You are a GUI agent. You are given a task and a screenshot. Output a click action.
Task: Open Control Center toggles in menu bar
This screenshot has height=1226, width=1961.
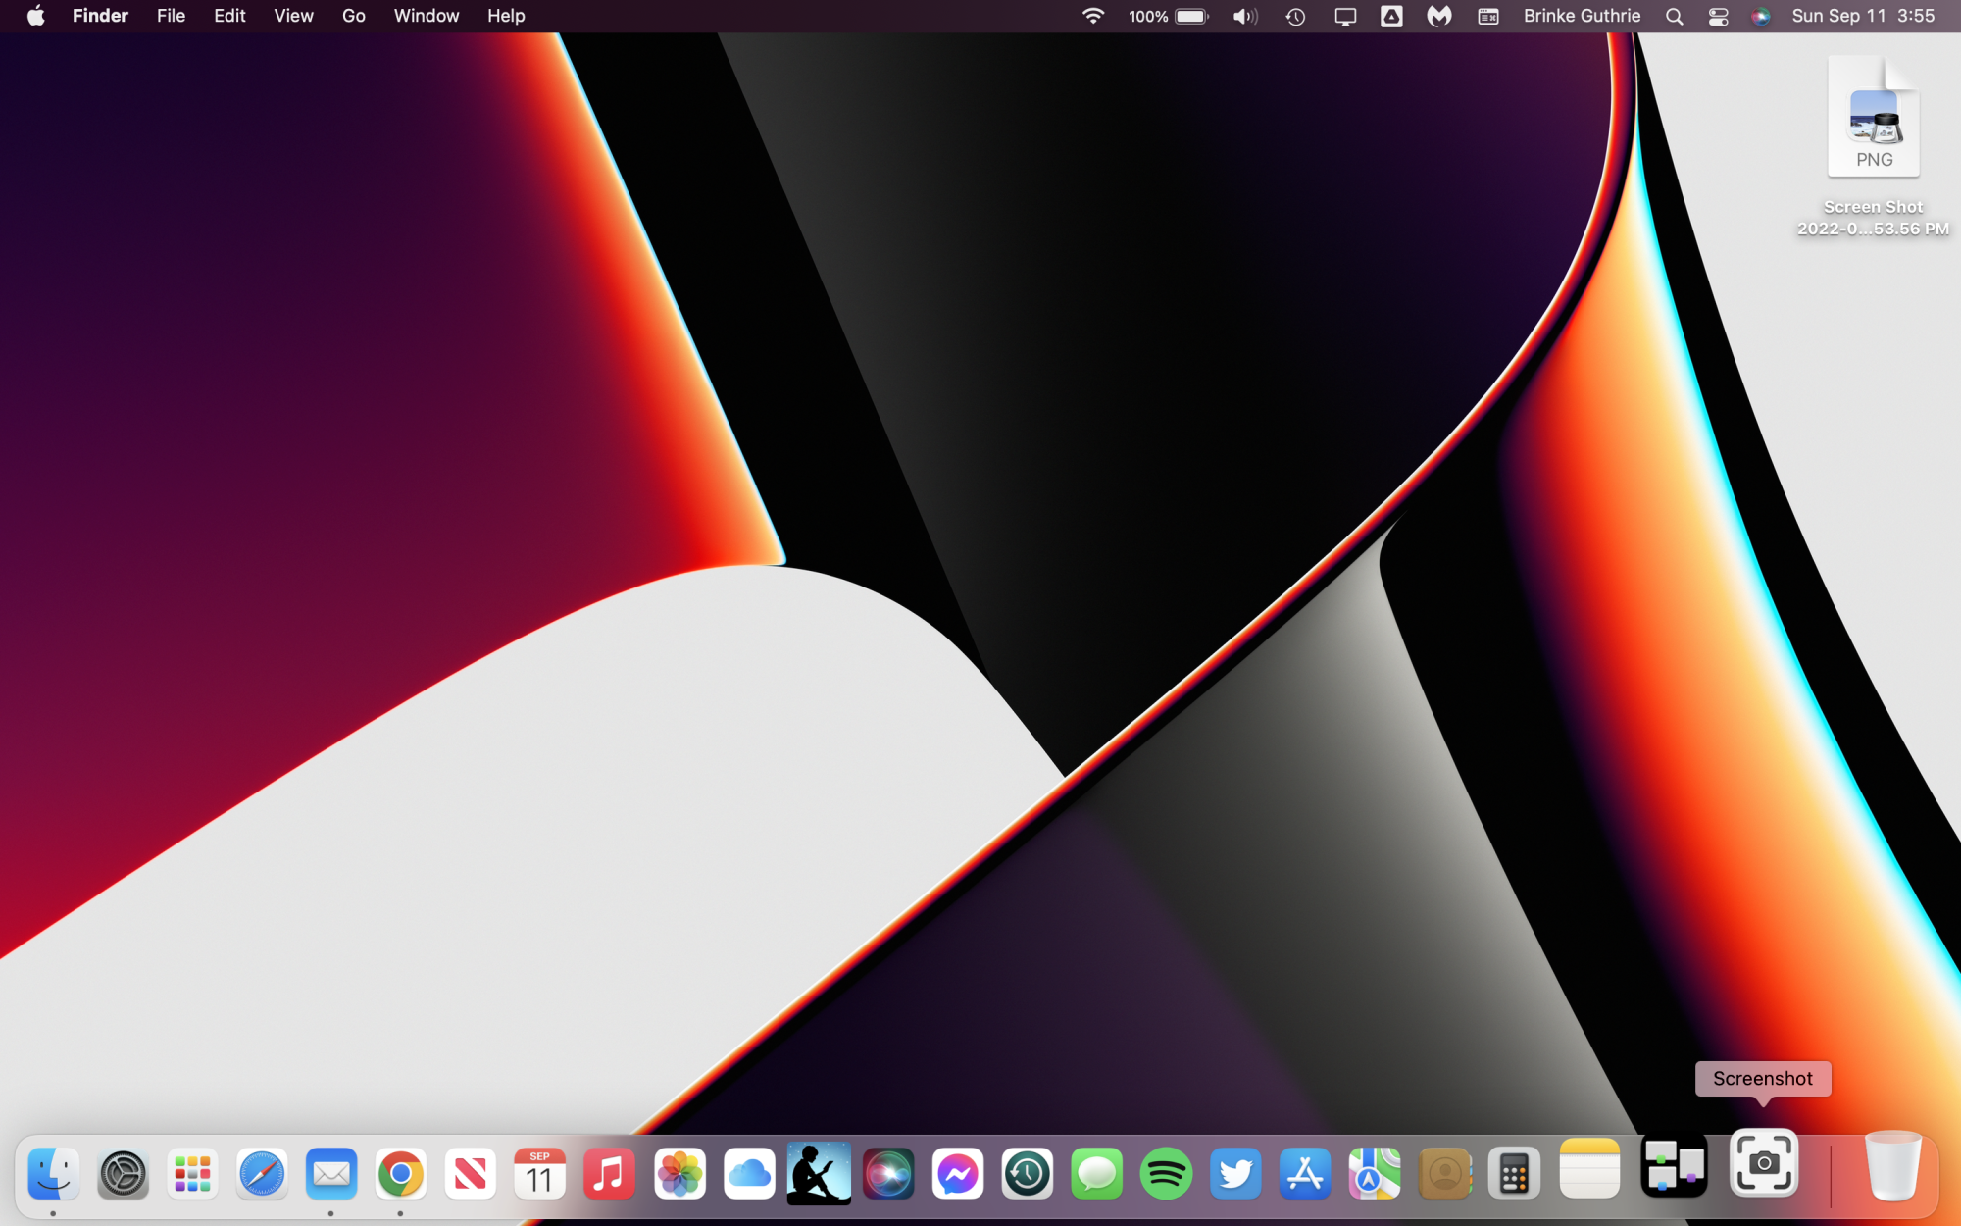1718,17
